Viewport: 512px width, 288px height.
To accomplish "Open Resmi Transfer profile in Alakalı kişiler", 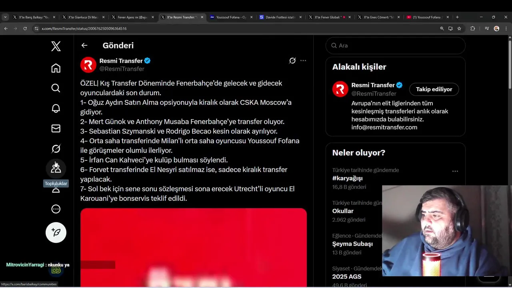I will click(373, 85).
